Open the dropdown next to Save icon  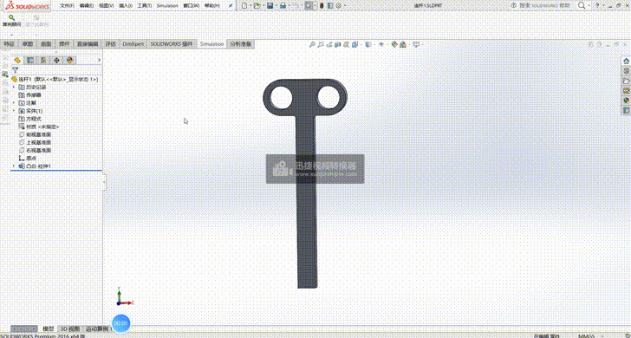[276, 6]
